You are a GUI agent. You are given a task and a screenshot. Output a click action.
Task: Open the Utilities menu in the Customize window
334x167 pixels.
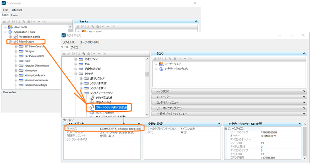point(17,10)
